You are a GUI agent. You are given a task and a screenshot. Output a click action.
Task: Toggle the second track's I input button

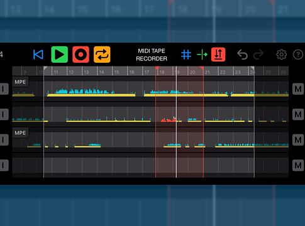4,114
